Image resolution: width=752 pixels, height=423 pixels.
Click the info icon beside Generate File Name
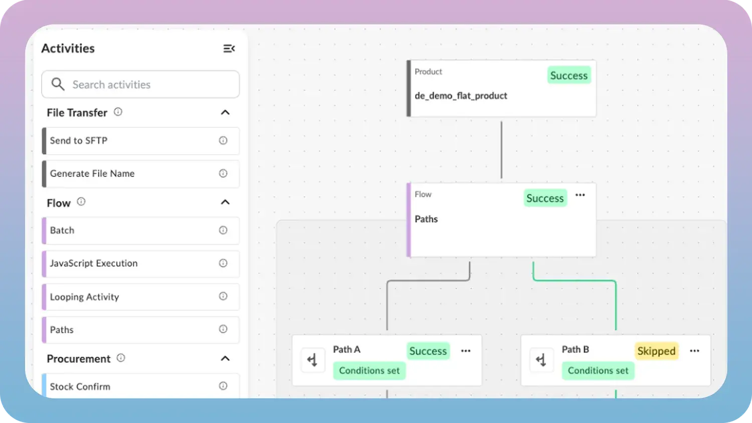point(223,173)
